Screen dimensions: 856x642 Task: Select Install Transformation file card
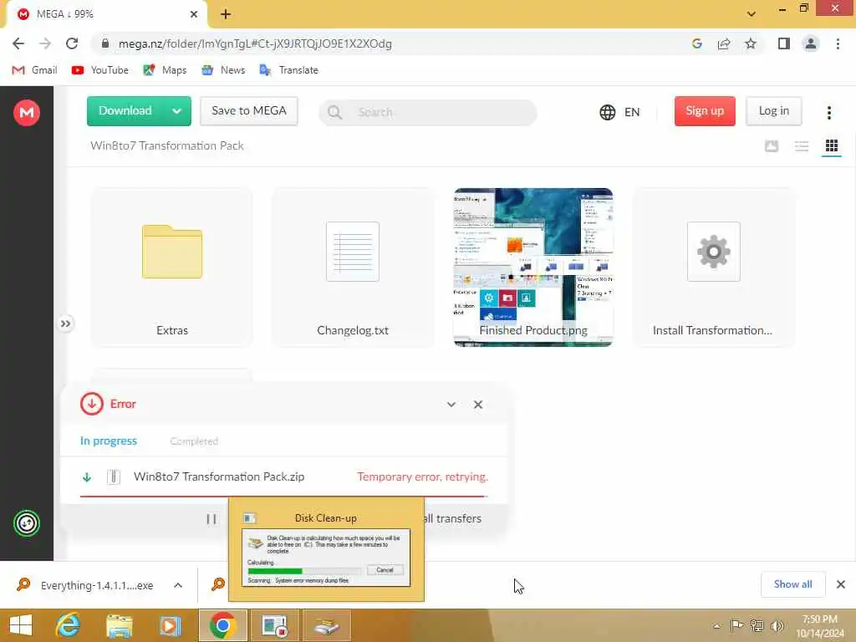click(x=714, y=267)
